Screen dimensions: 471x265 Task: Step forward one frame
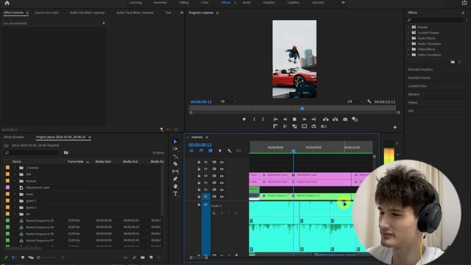pos(304,119)
